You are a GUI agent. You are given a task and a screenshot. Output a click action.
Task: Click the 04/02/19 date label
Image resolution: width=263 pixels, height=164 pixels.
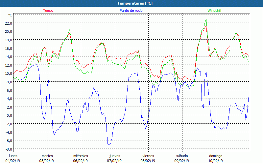click(x=13, y=161)
